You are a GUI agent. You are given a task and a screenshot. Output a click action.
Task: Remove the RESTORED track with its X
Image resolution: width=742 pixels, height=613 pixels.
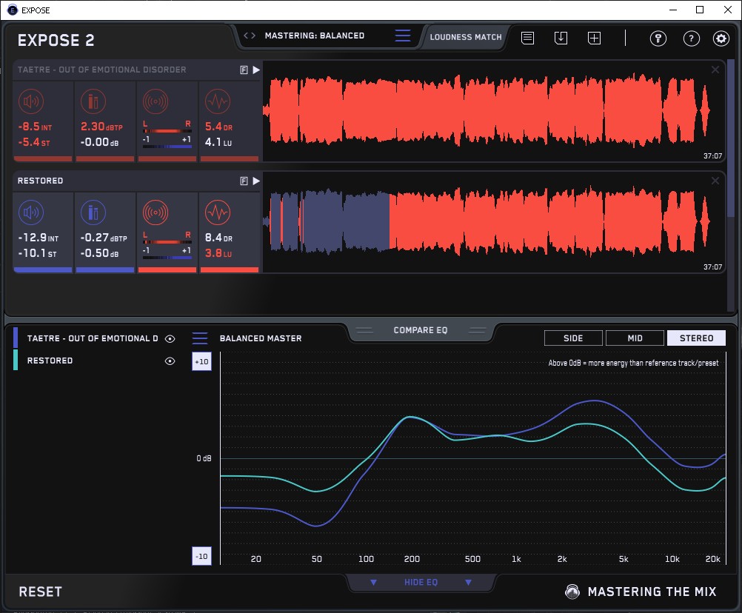715,181
